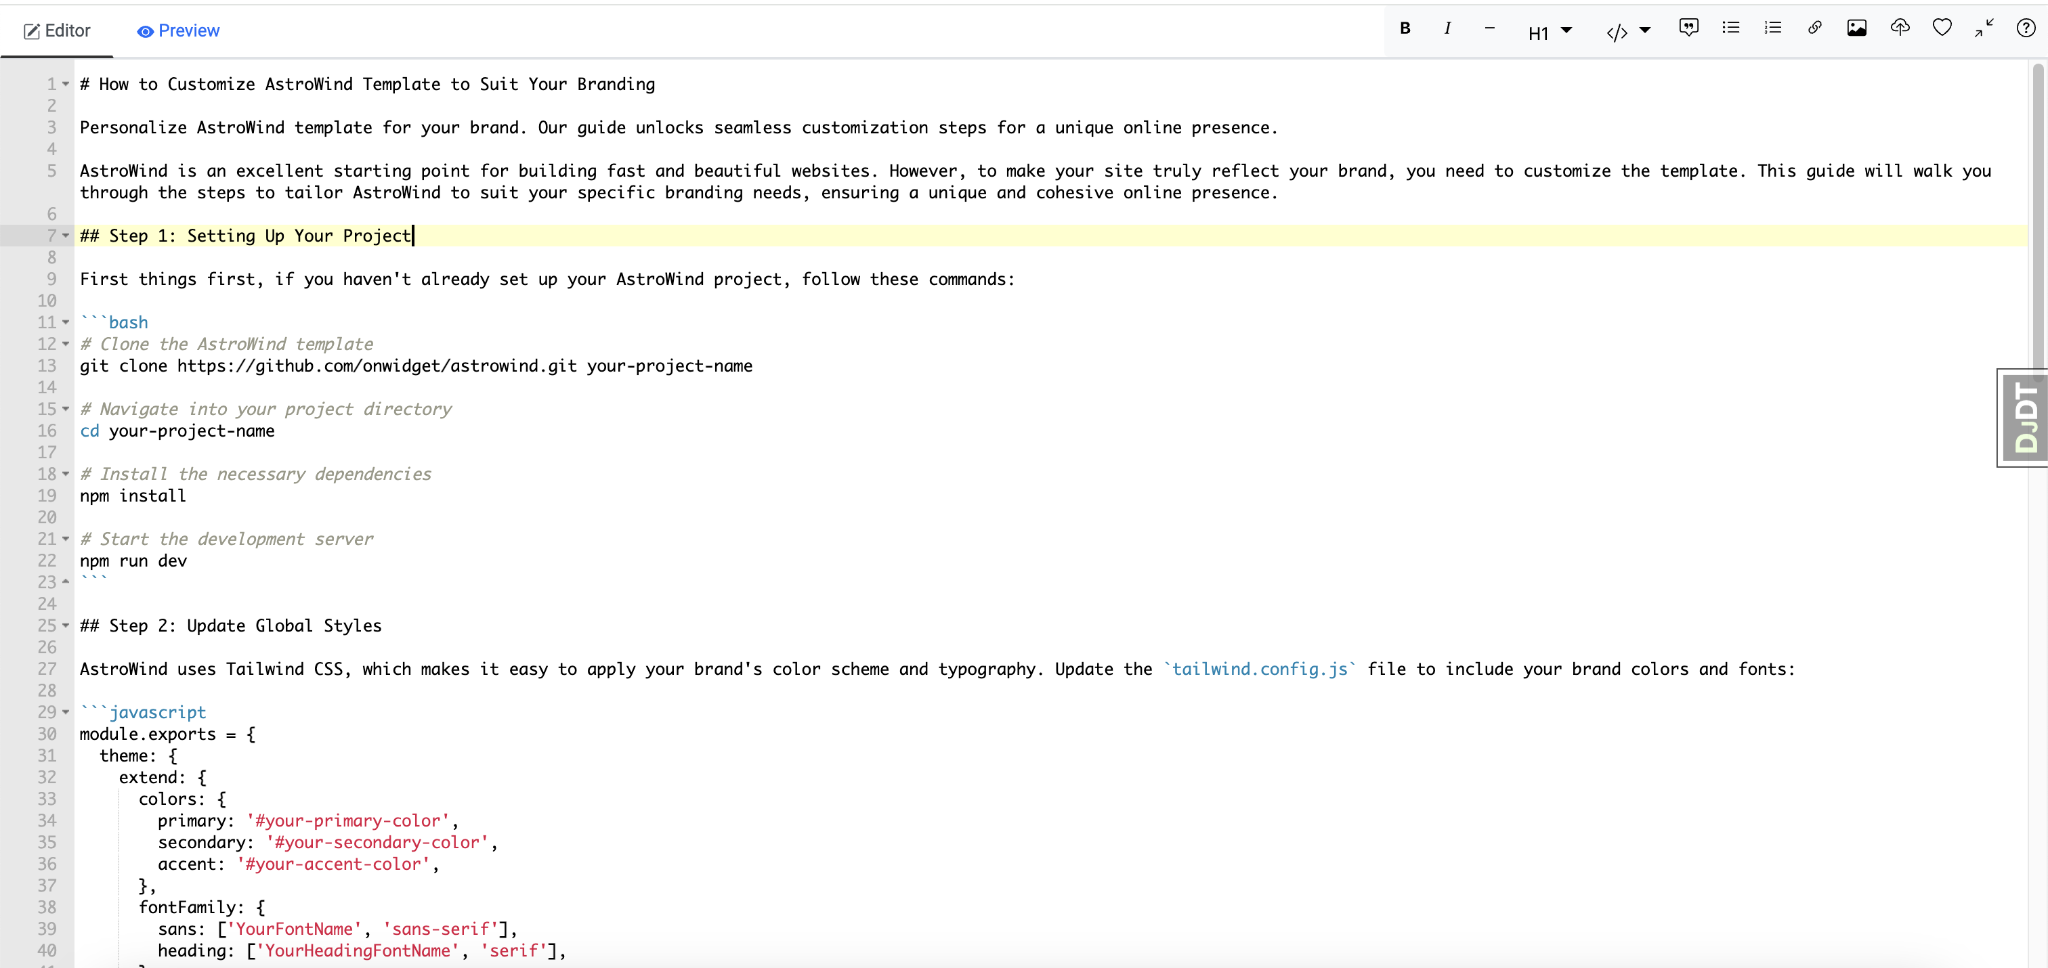
Task: Open the H1 heading dropdown
Action: (x=1550, y=32)
